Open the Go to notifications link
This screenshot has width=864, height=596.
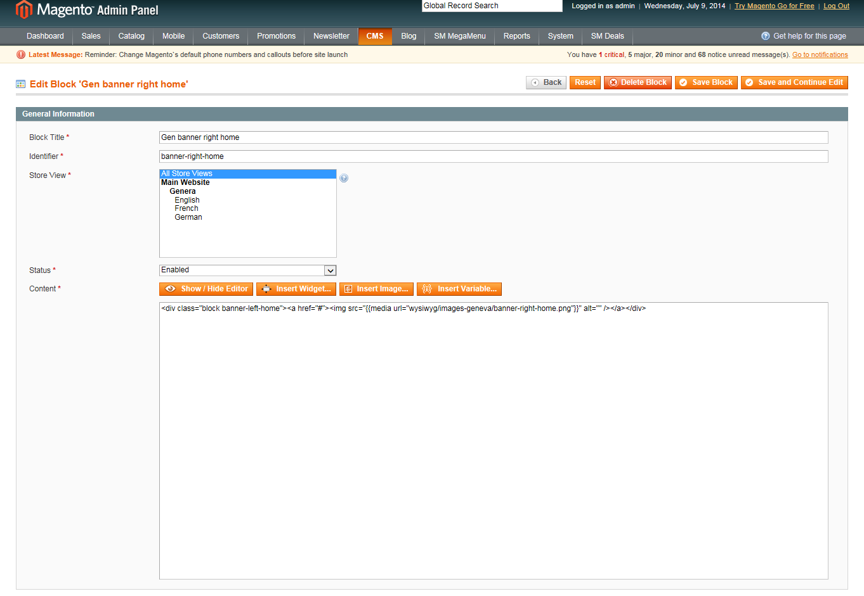tap(820, 54)
